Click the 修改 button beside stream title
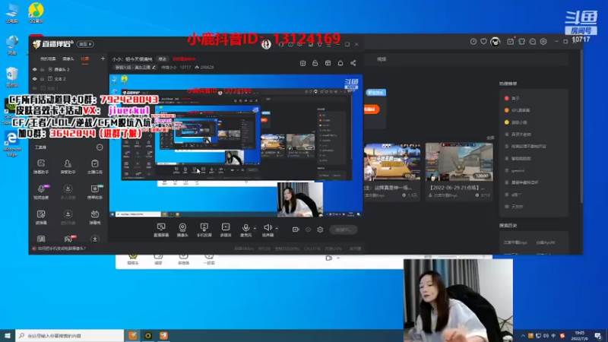 click(x=162, y=59)
